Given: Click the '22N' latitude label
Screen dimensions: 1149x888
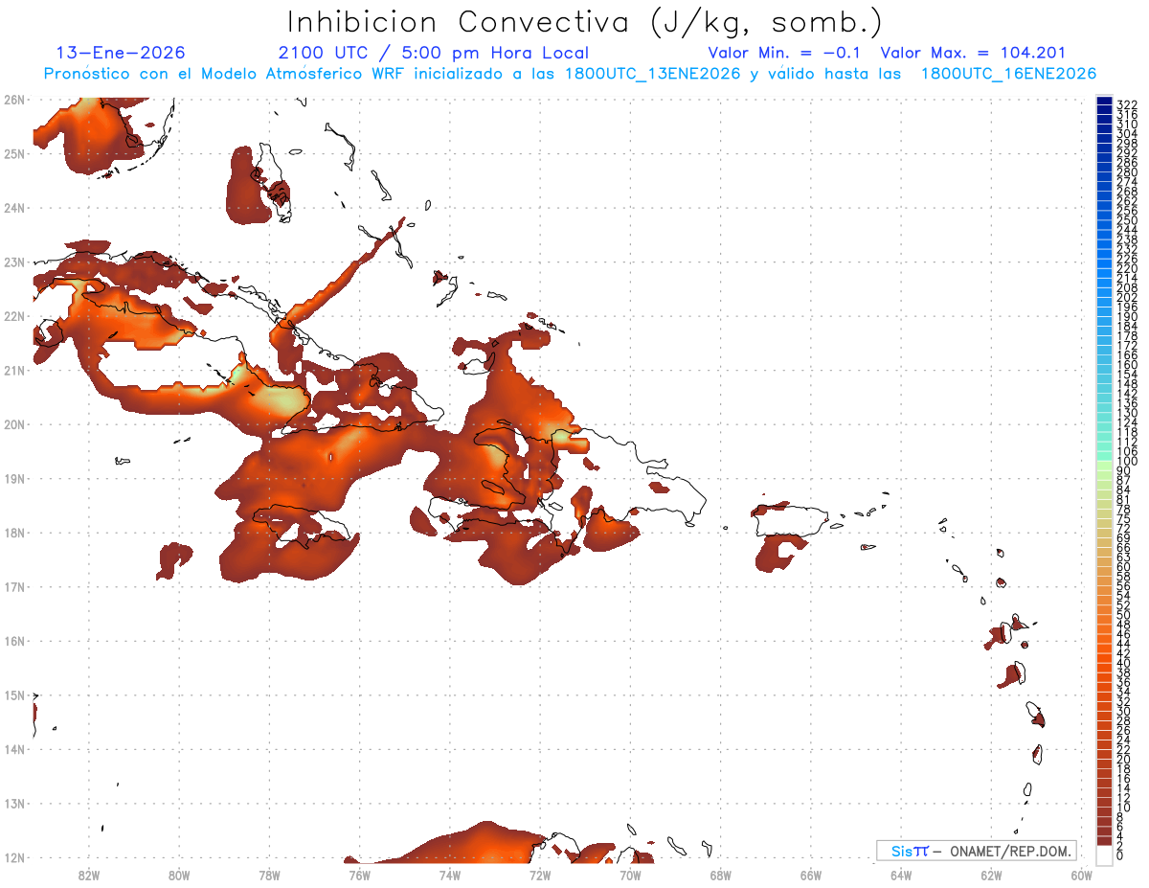Looking at the screenshot, I should click(14, 315).
